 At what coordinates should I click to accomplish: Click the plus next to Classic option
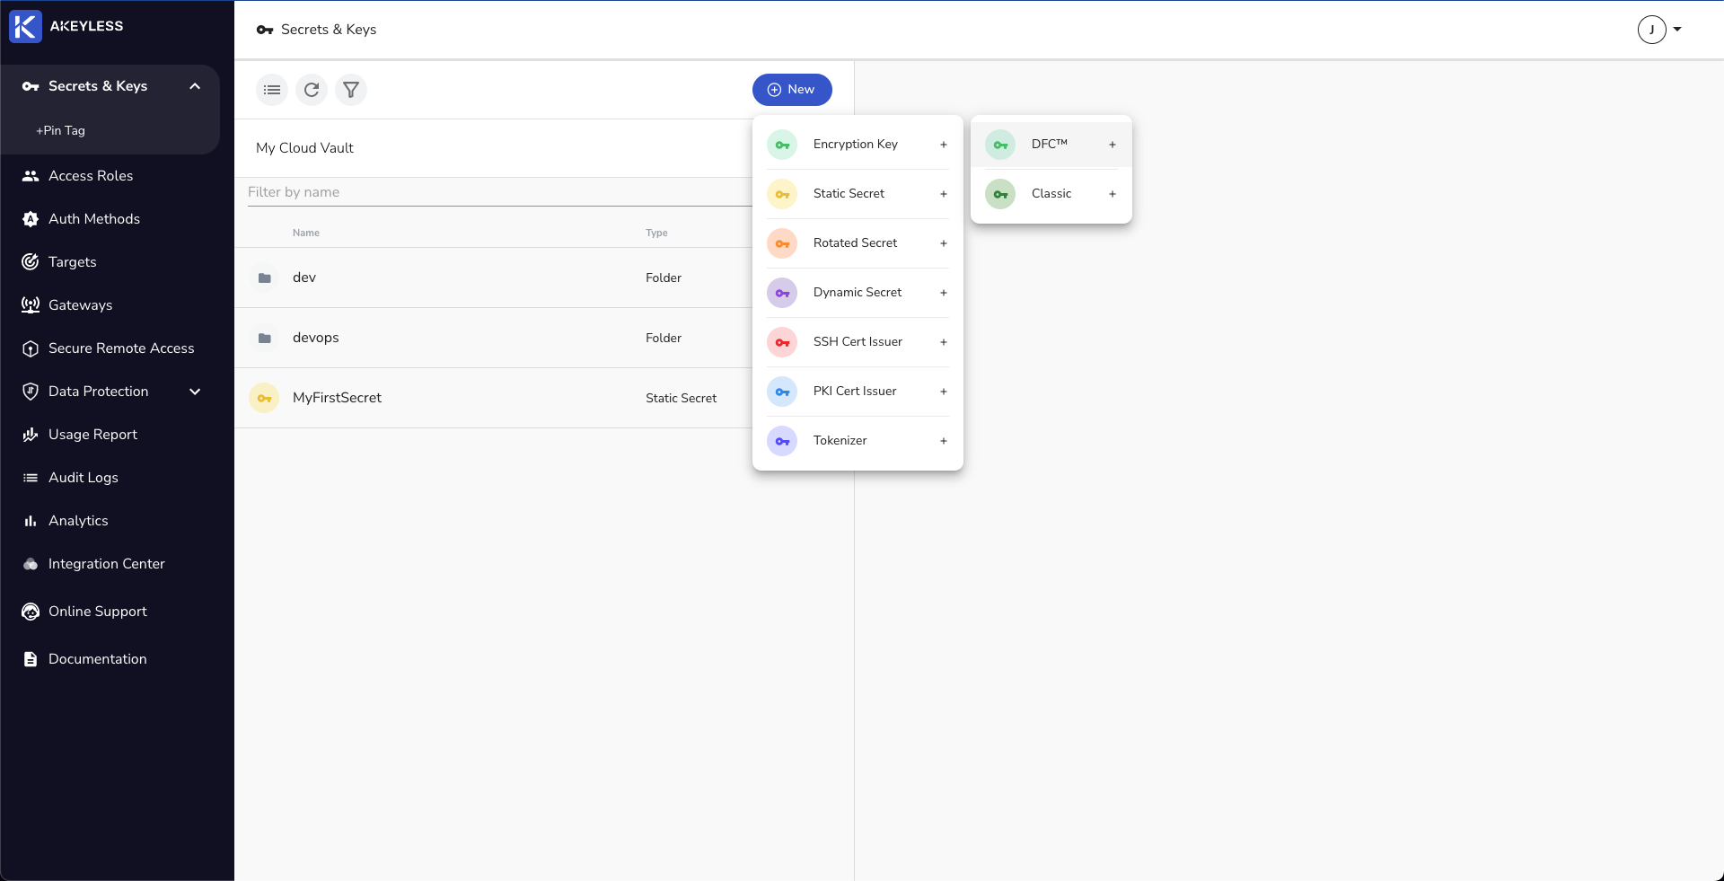1113,194
